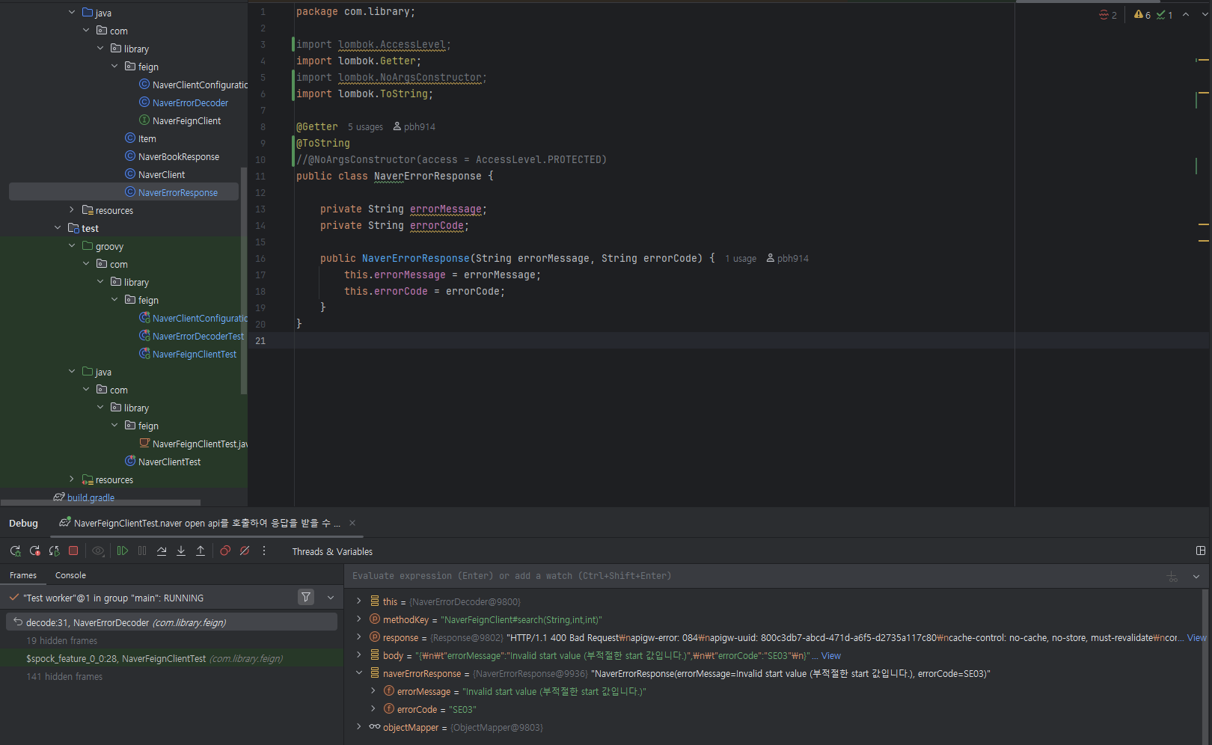
Task: Click the errors count indicator
Action: click(1108, 15)
